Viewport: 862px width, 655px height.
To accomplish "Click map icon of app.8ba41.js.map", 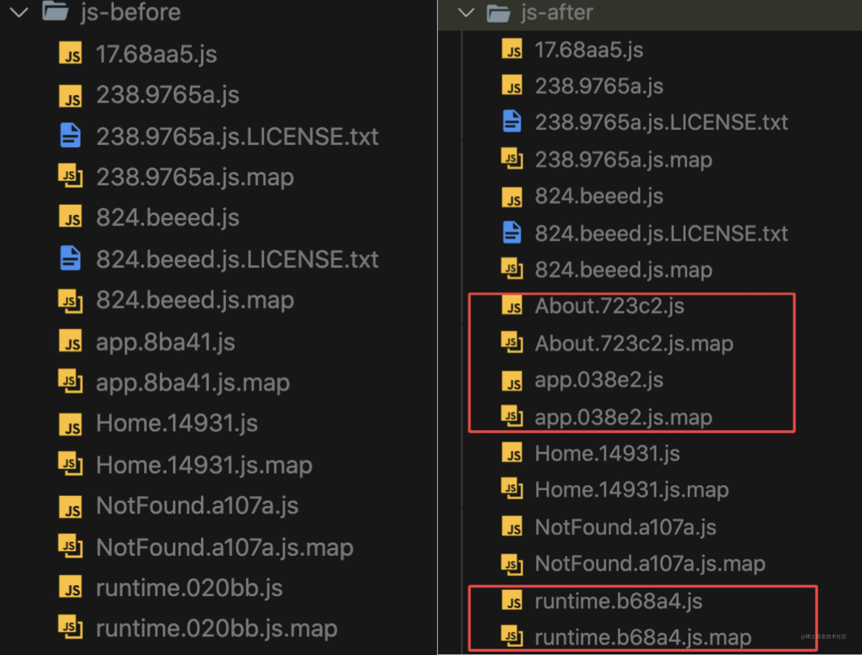I will (71, 381).
